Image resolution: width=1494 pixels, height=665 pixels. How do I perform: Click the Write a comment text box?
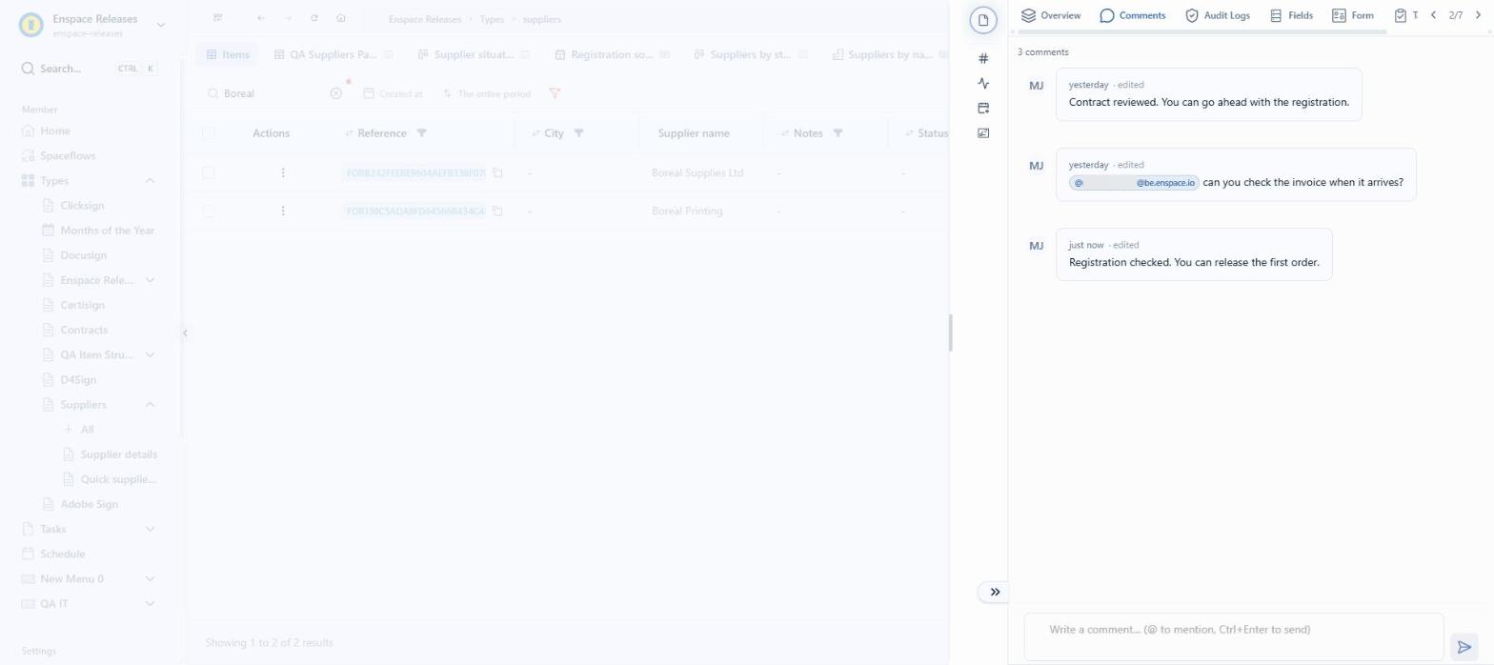coord(1234,636)
